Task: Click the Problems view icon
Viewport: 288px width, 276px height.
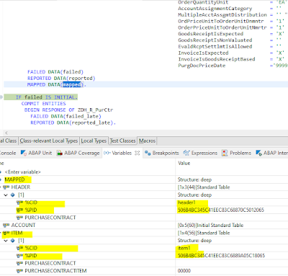Action: coord(225,153)
